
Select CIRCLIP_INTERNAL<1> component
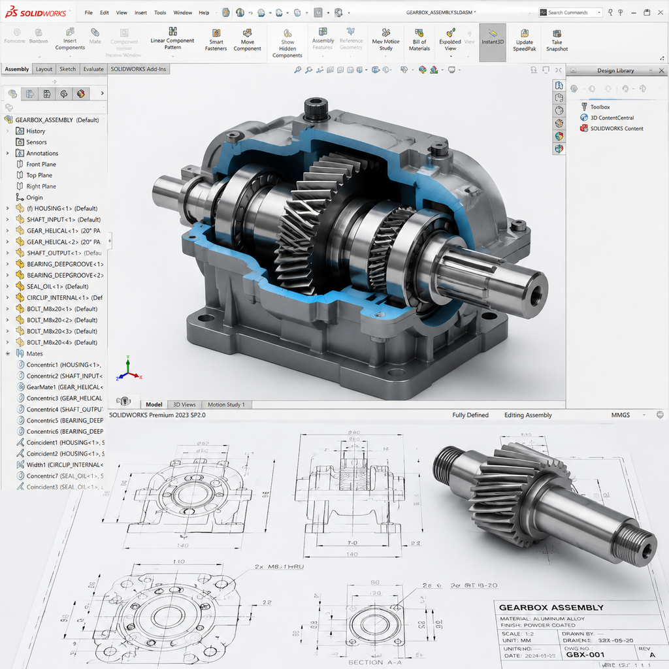tap(59, 297)
